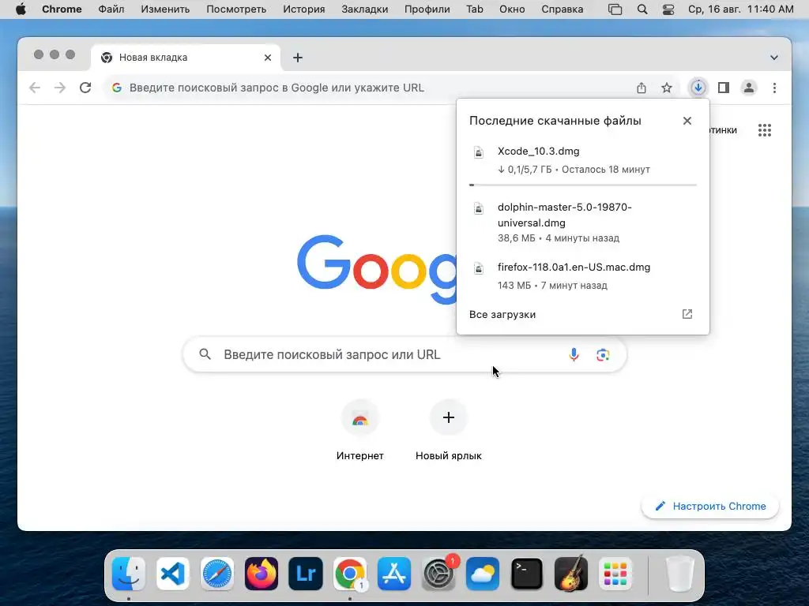Click the firefox-118.0a1 dmg file icon
The height and width of the screenshot is (606, 809).
pos(479,268)
